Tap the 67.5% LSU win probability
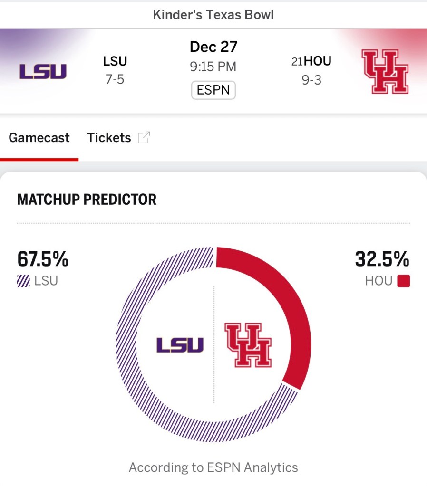This screenshot has height=486, width=427. [x=43, y=259]
